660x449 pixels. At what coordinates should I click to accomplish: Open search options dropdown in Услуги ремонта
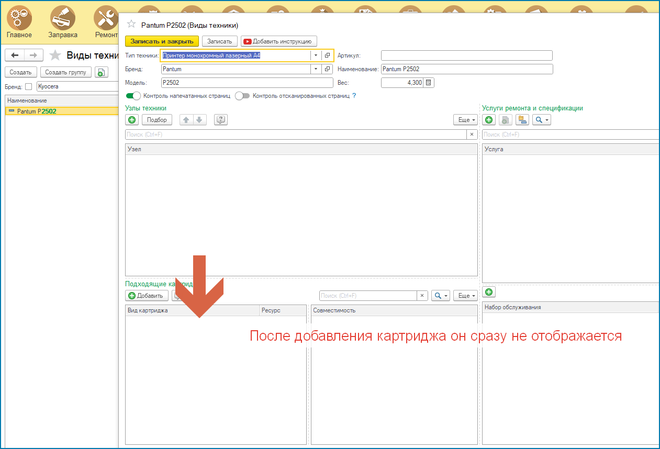point(541,120)
